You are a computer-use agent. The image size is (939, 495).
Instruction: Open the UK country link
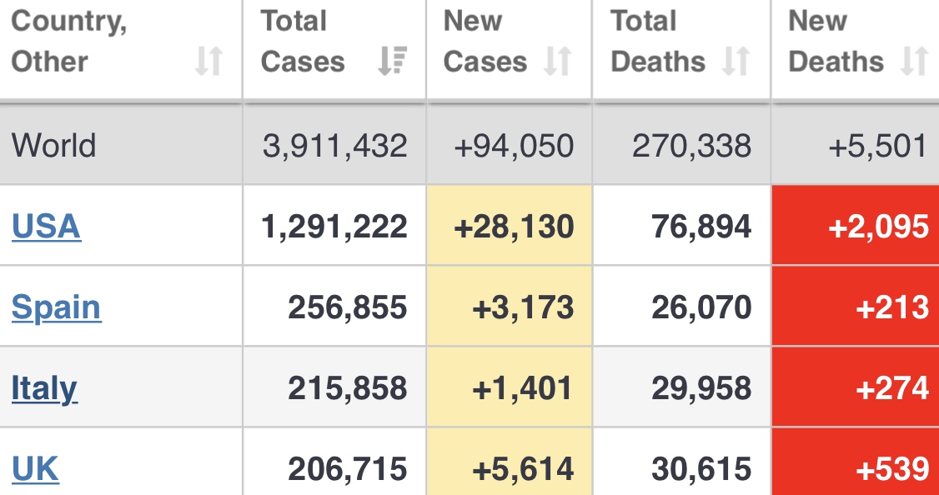[35, 469]
